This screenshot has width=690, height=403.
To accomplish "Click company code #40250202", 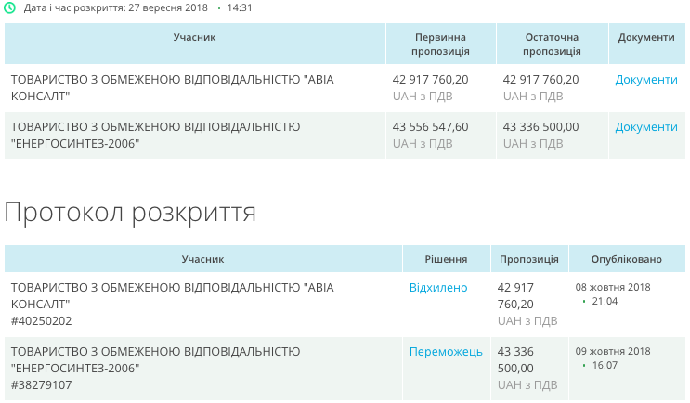I will coord(41,321).
